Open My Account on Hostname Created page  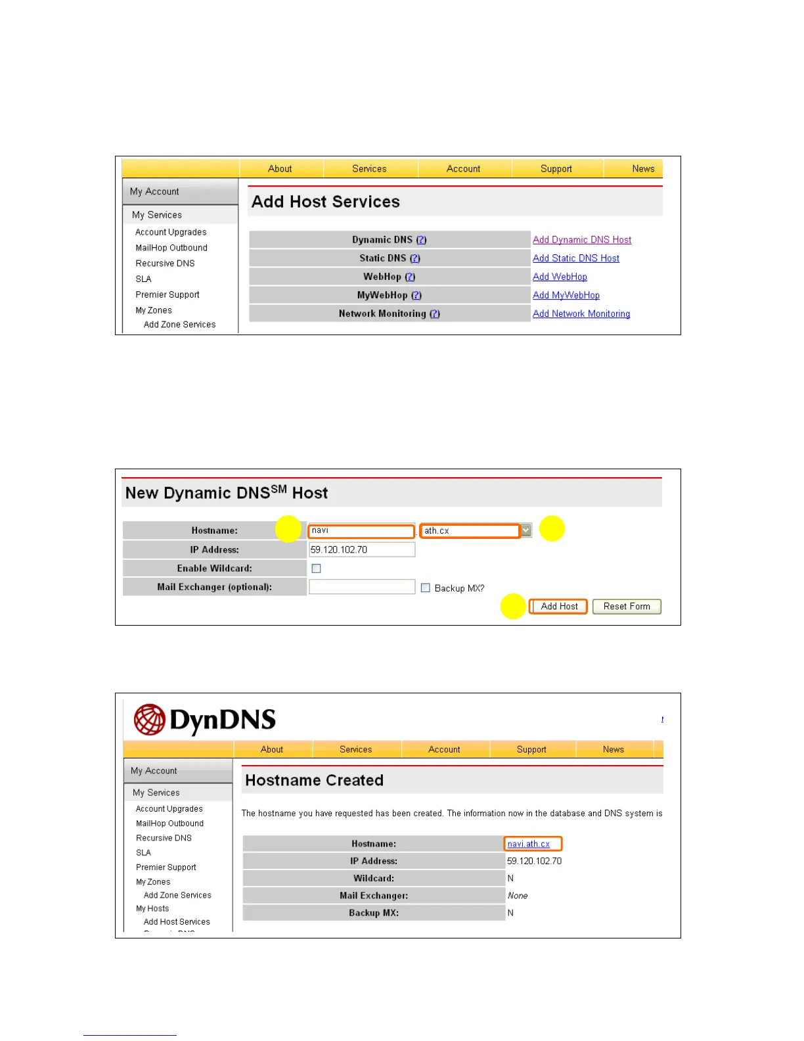(154, 771)
